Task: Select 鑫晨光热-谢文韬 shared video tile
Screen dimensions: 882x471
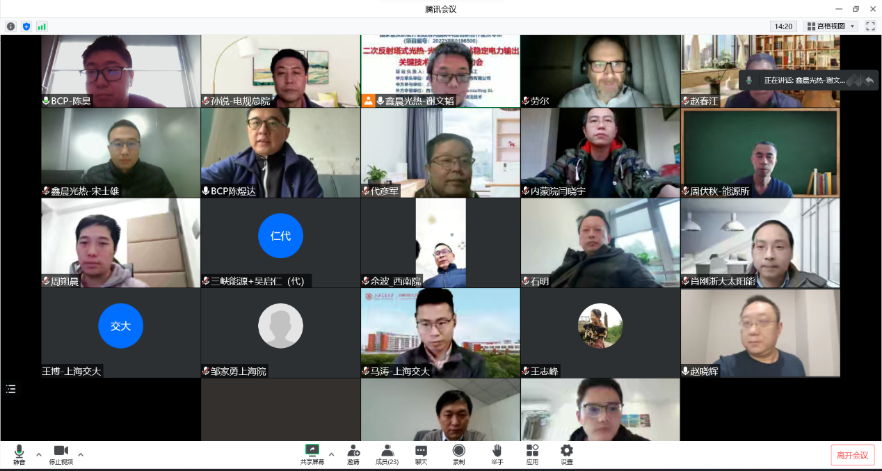Action: click(x=440, y=71)
